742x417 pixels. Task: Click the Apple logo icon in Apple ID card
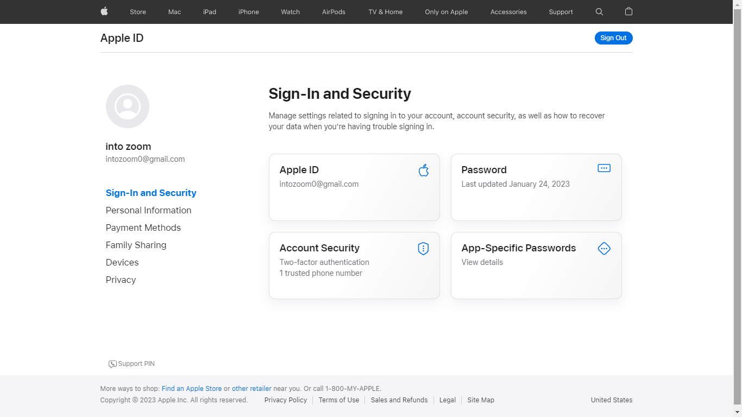pos(424,170)
